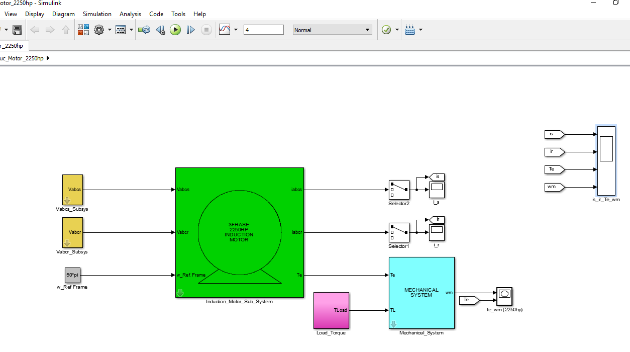The image size is (630, 352).
Task: Open Model Configuration Parameters gear
Action: click(x=99, y=30)
